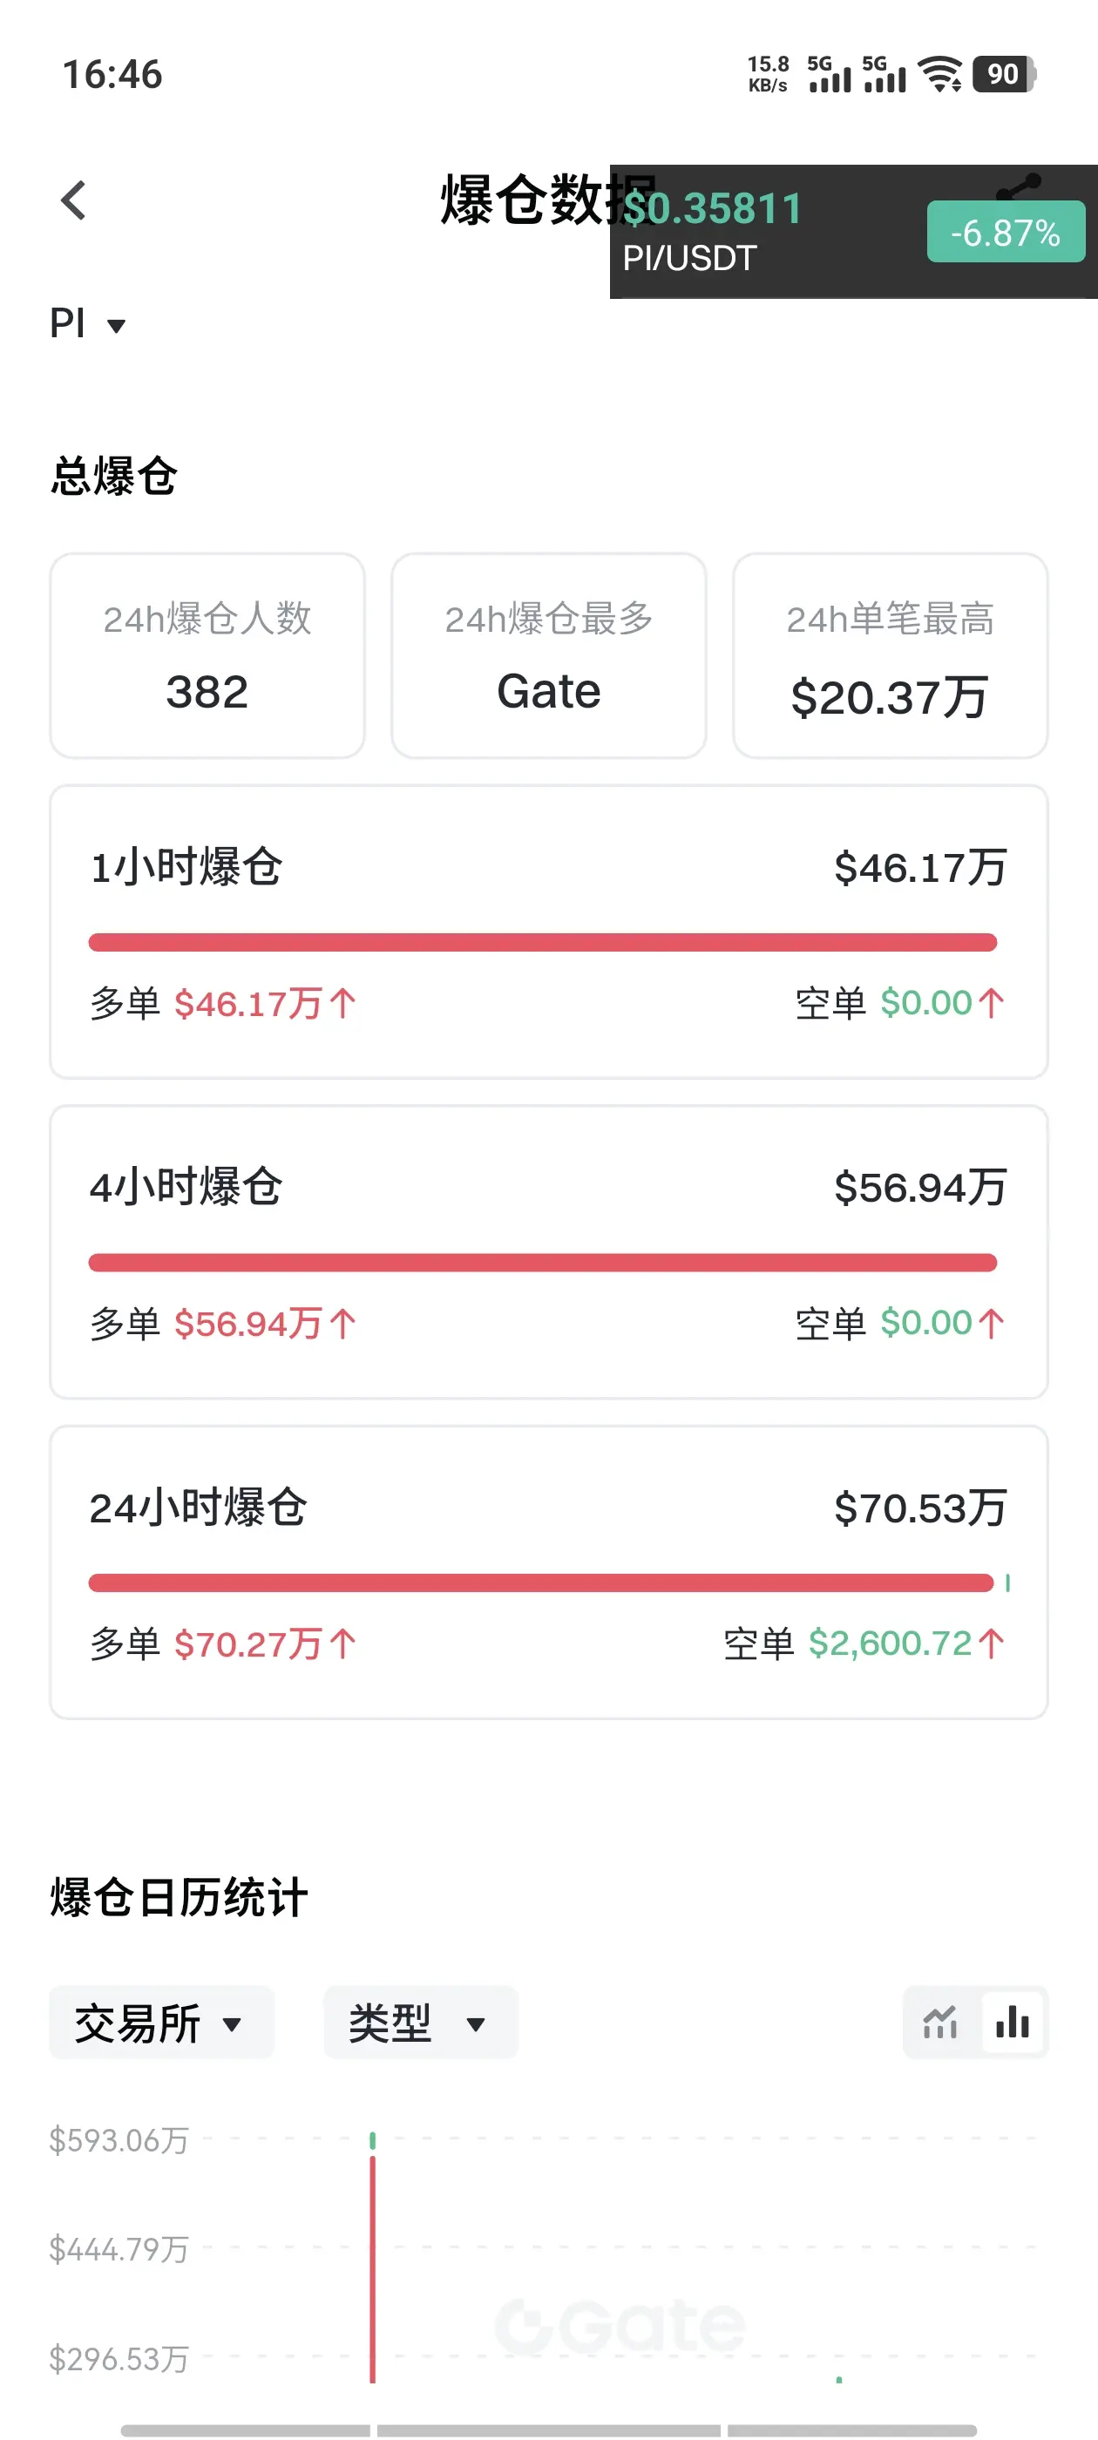
Task: Tap the 4小时爆仓 red progress bar
Action: pos(543,1263)
